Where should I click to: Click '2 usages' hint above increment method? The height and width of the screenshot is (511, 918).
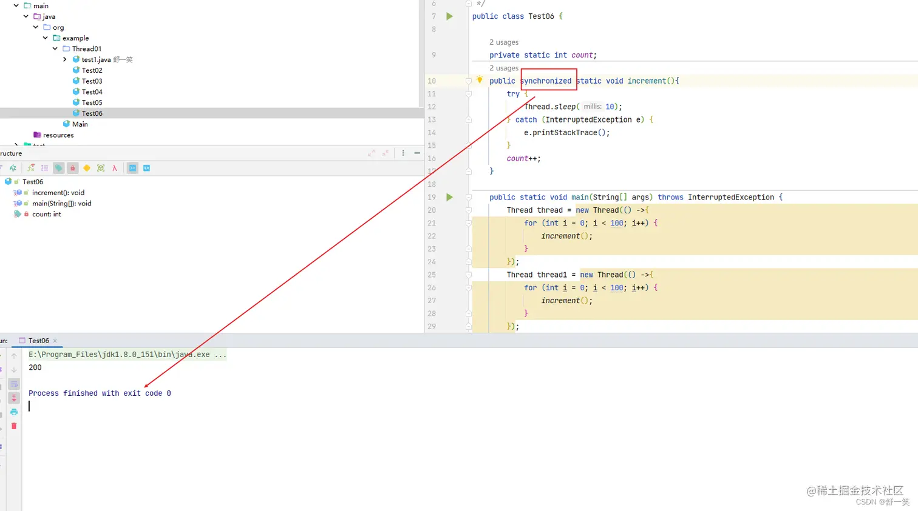tap(504, 68)
